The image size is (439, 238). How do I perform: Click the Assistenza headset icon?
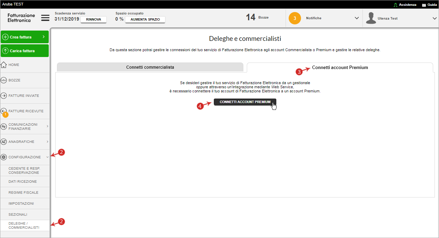395,5
